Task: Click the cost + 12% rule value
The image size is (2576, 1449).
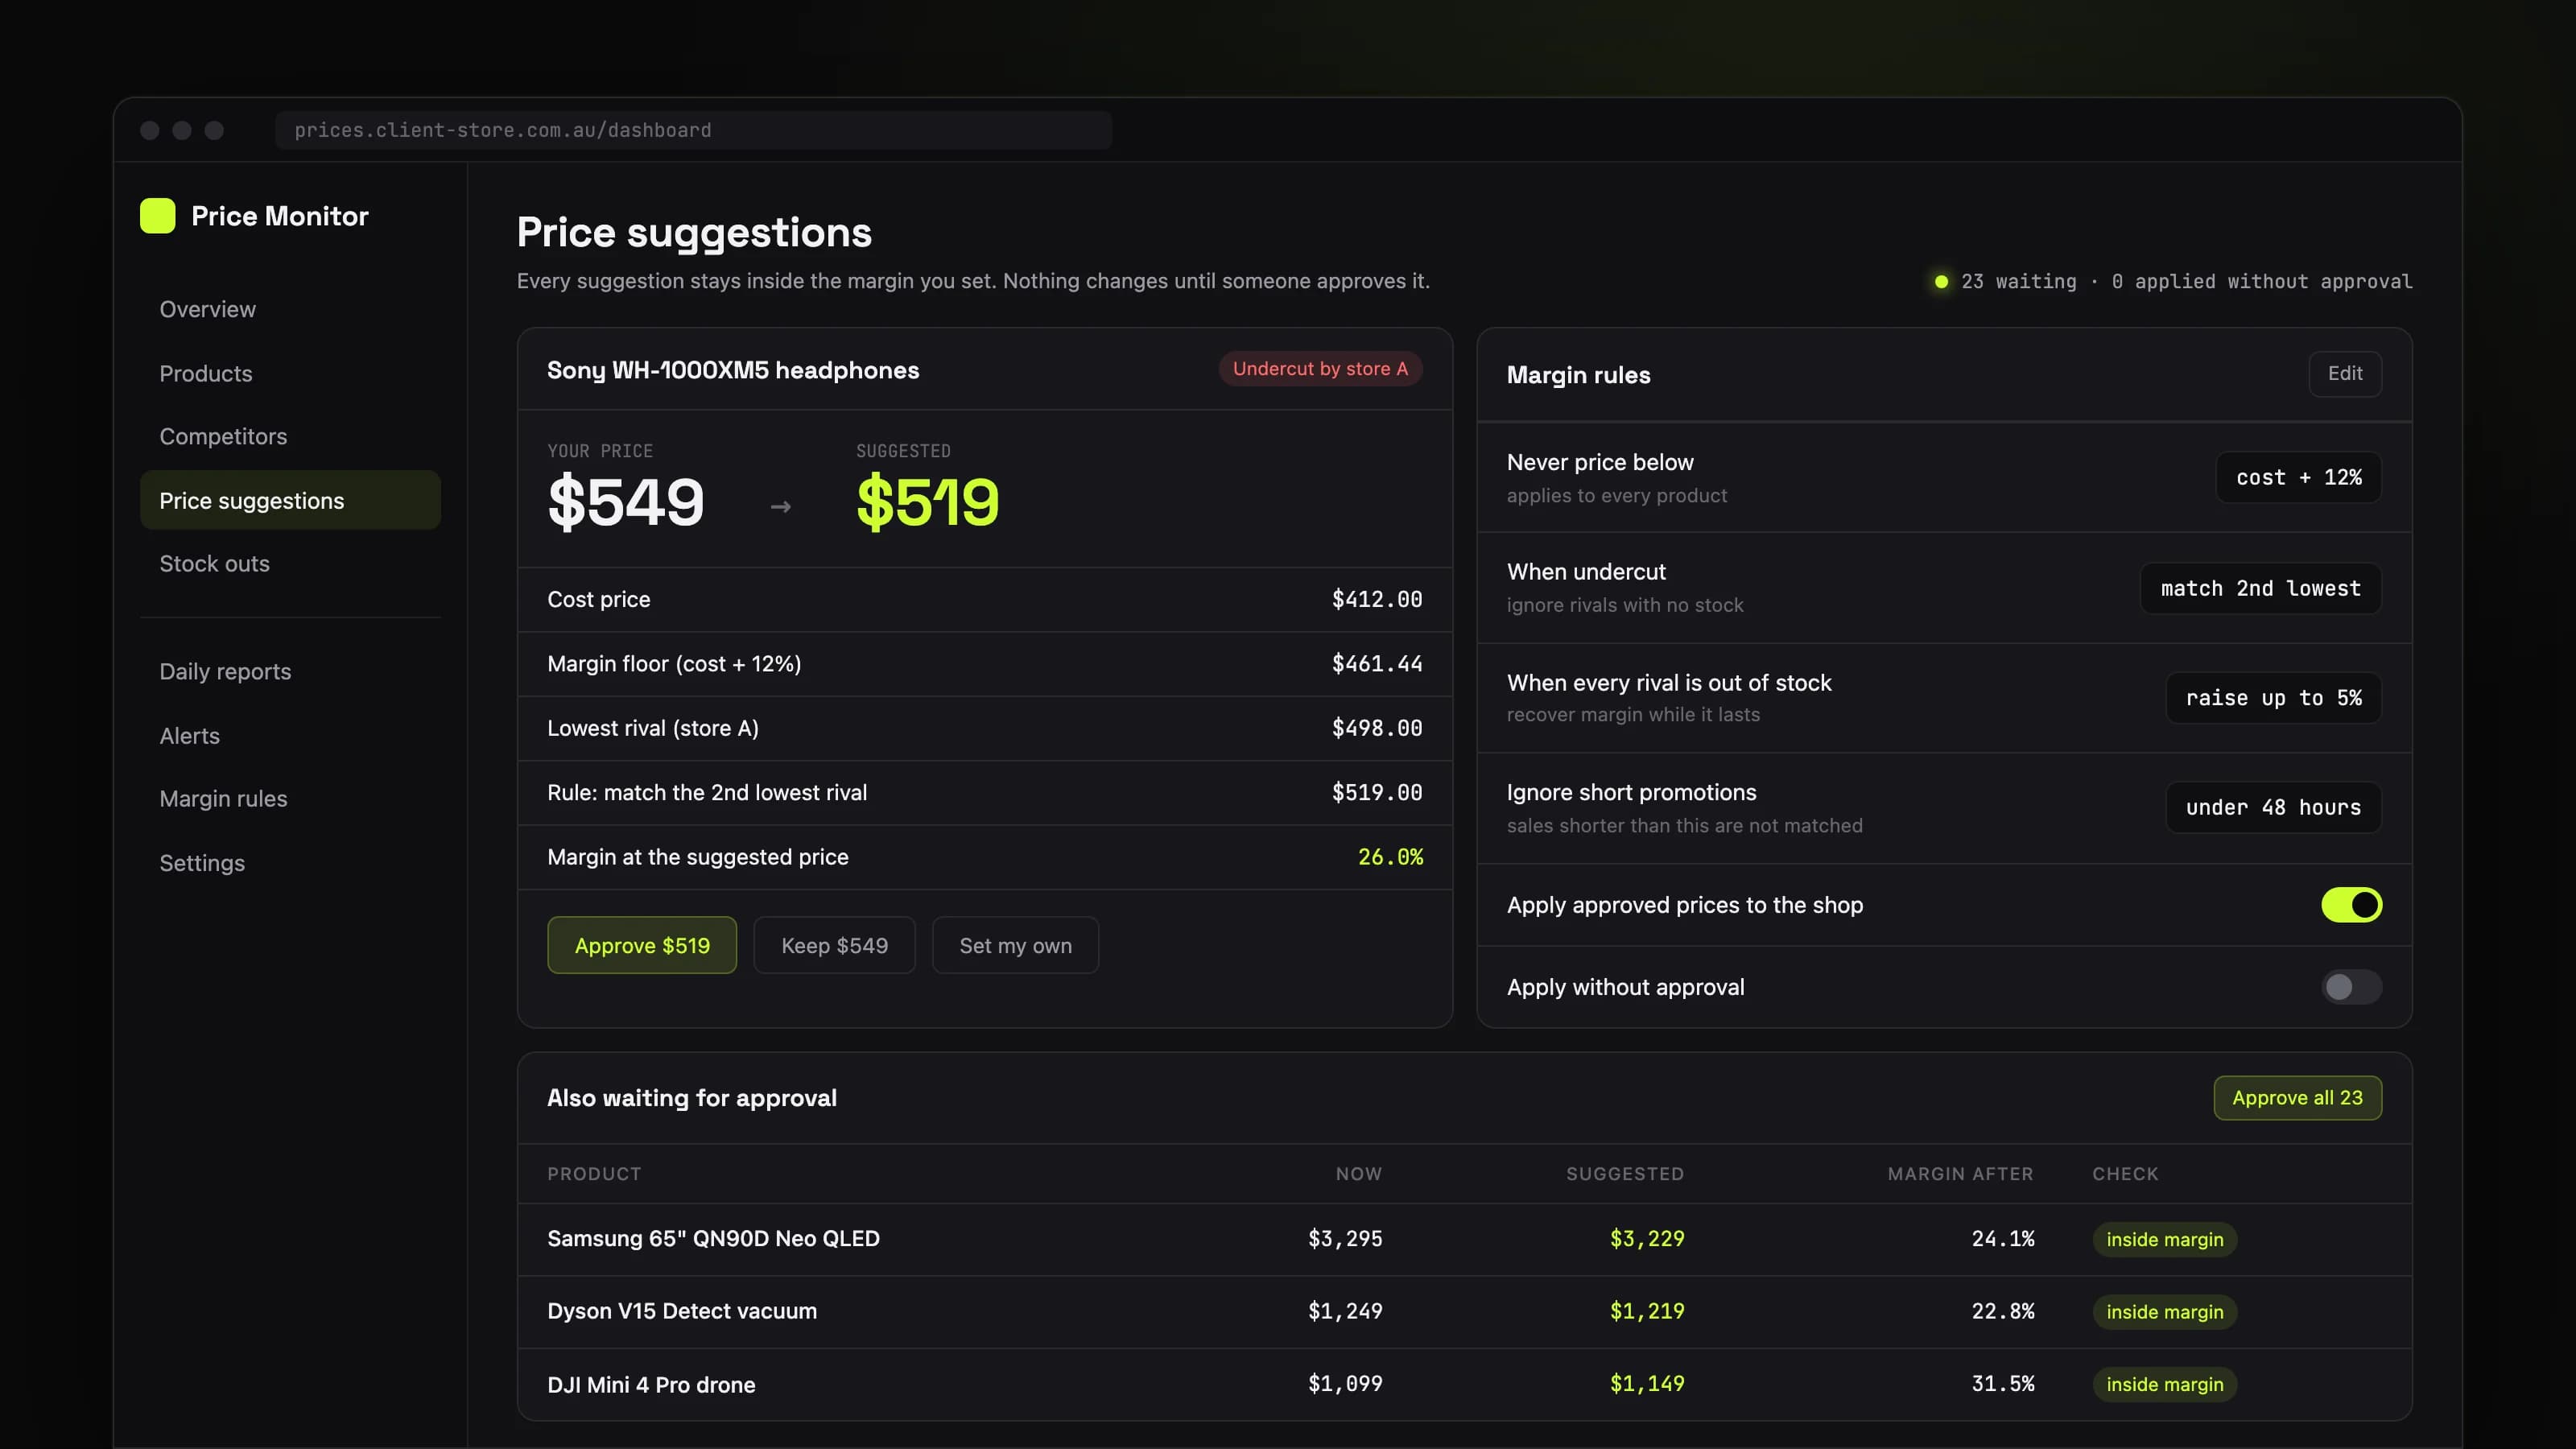Action: (x=2298, y=477)
